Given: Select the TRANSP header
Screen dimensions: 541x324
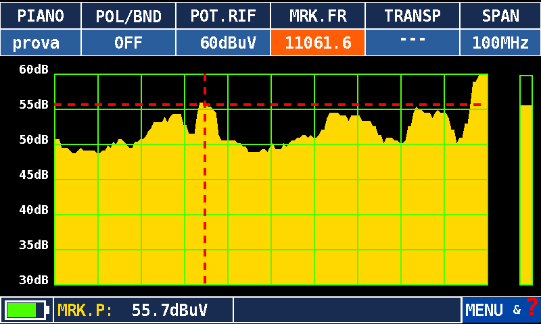Looking at the screenshot, I should point(413,16).
